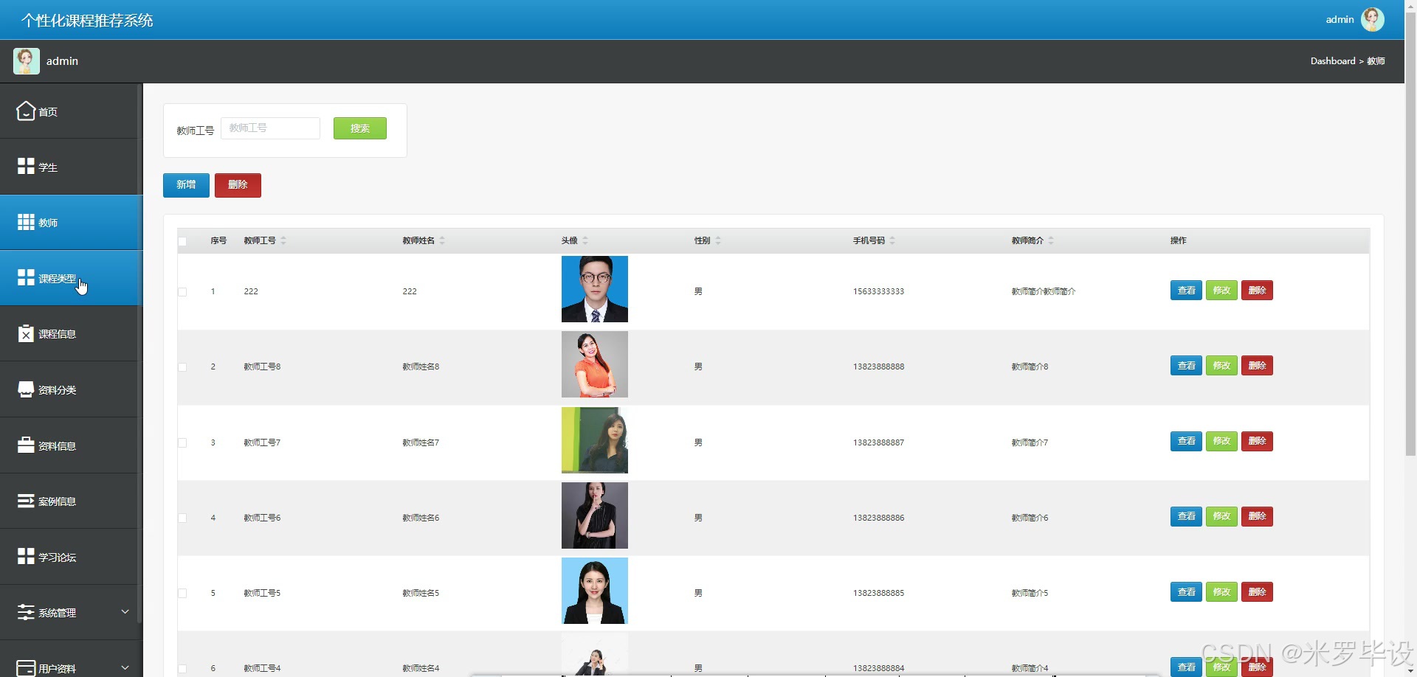Click the text 教师简介8
The image size is (1417, 677).
click(1030, 367)
